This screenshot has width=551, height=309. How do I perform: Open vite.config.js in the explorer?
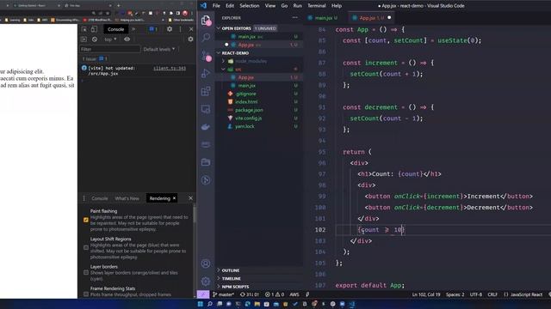pyautogui.click(x=248, y=118)
